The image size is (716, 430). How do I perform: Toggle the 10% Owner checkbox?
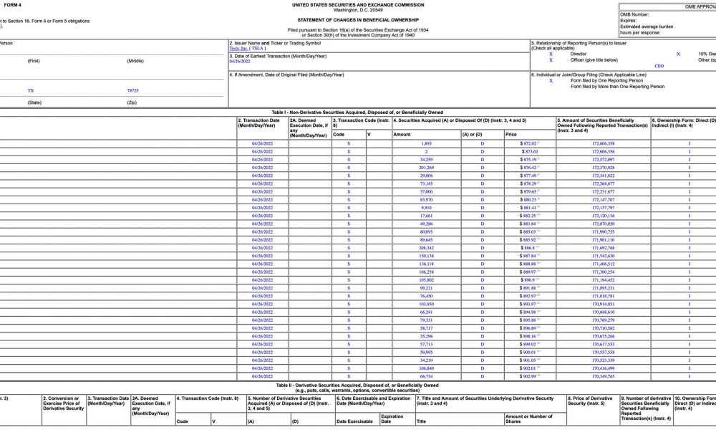[678, 54]
